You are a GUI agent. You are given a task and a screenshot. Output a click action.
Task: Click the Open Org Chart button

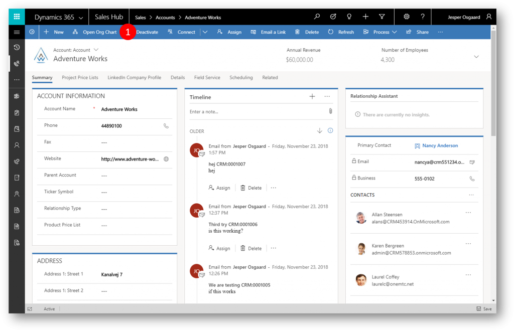click(94, 32)
